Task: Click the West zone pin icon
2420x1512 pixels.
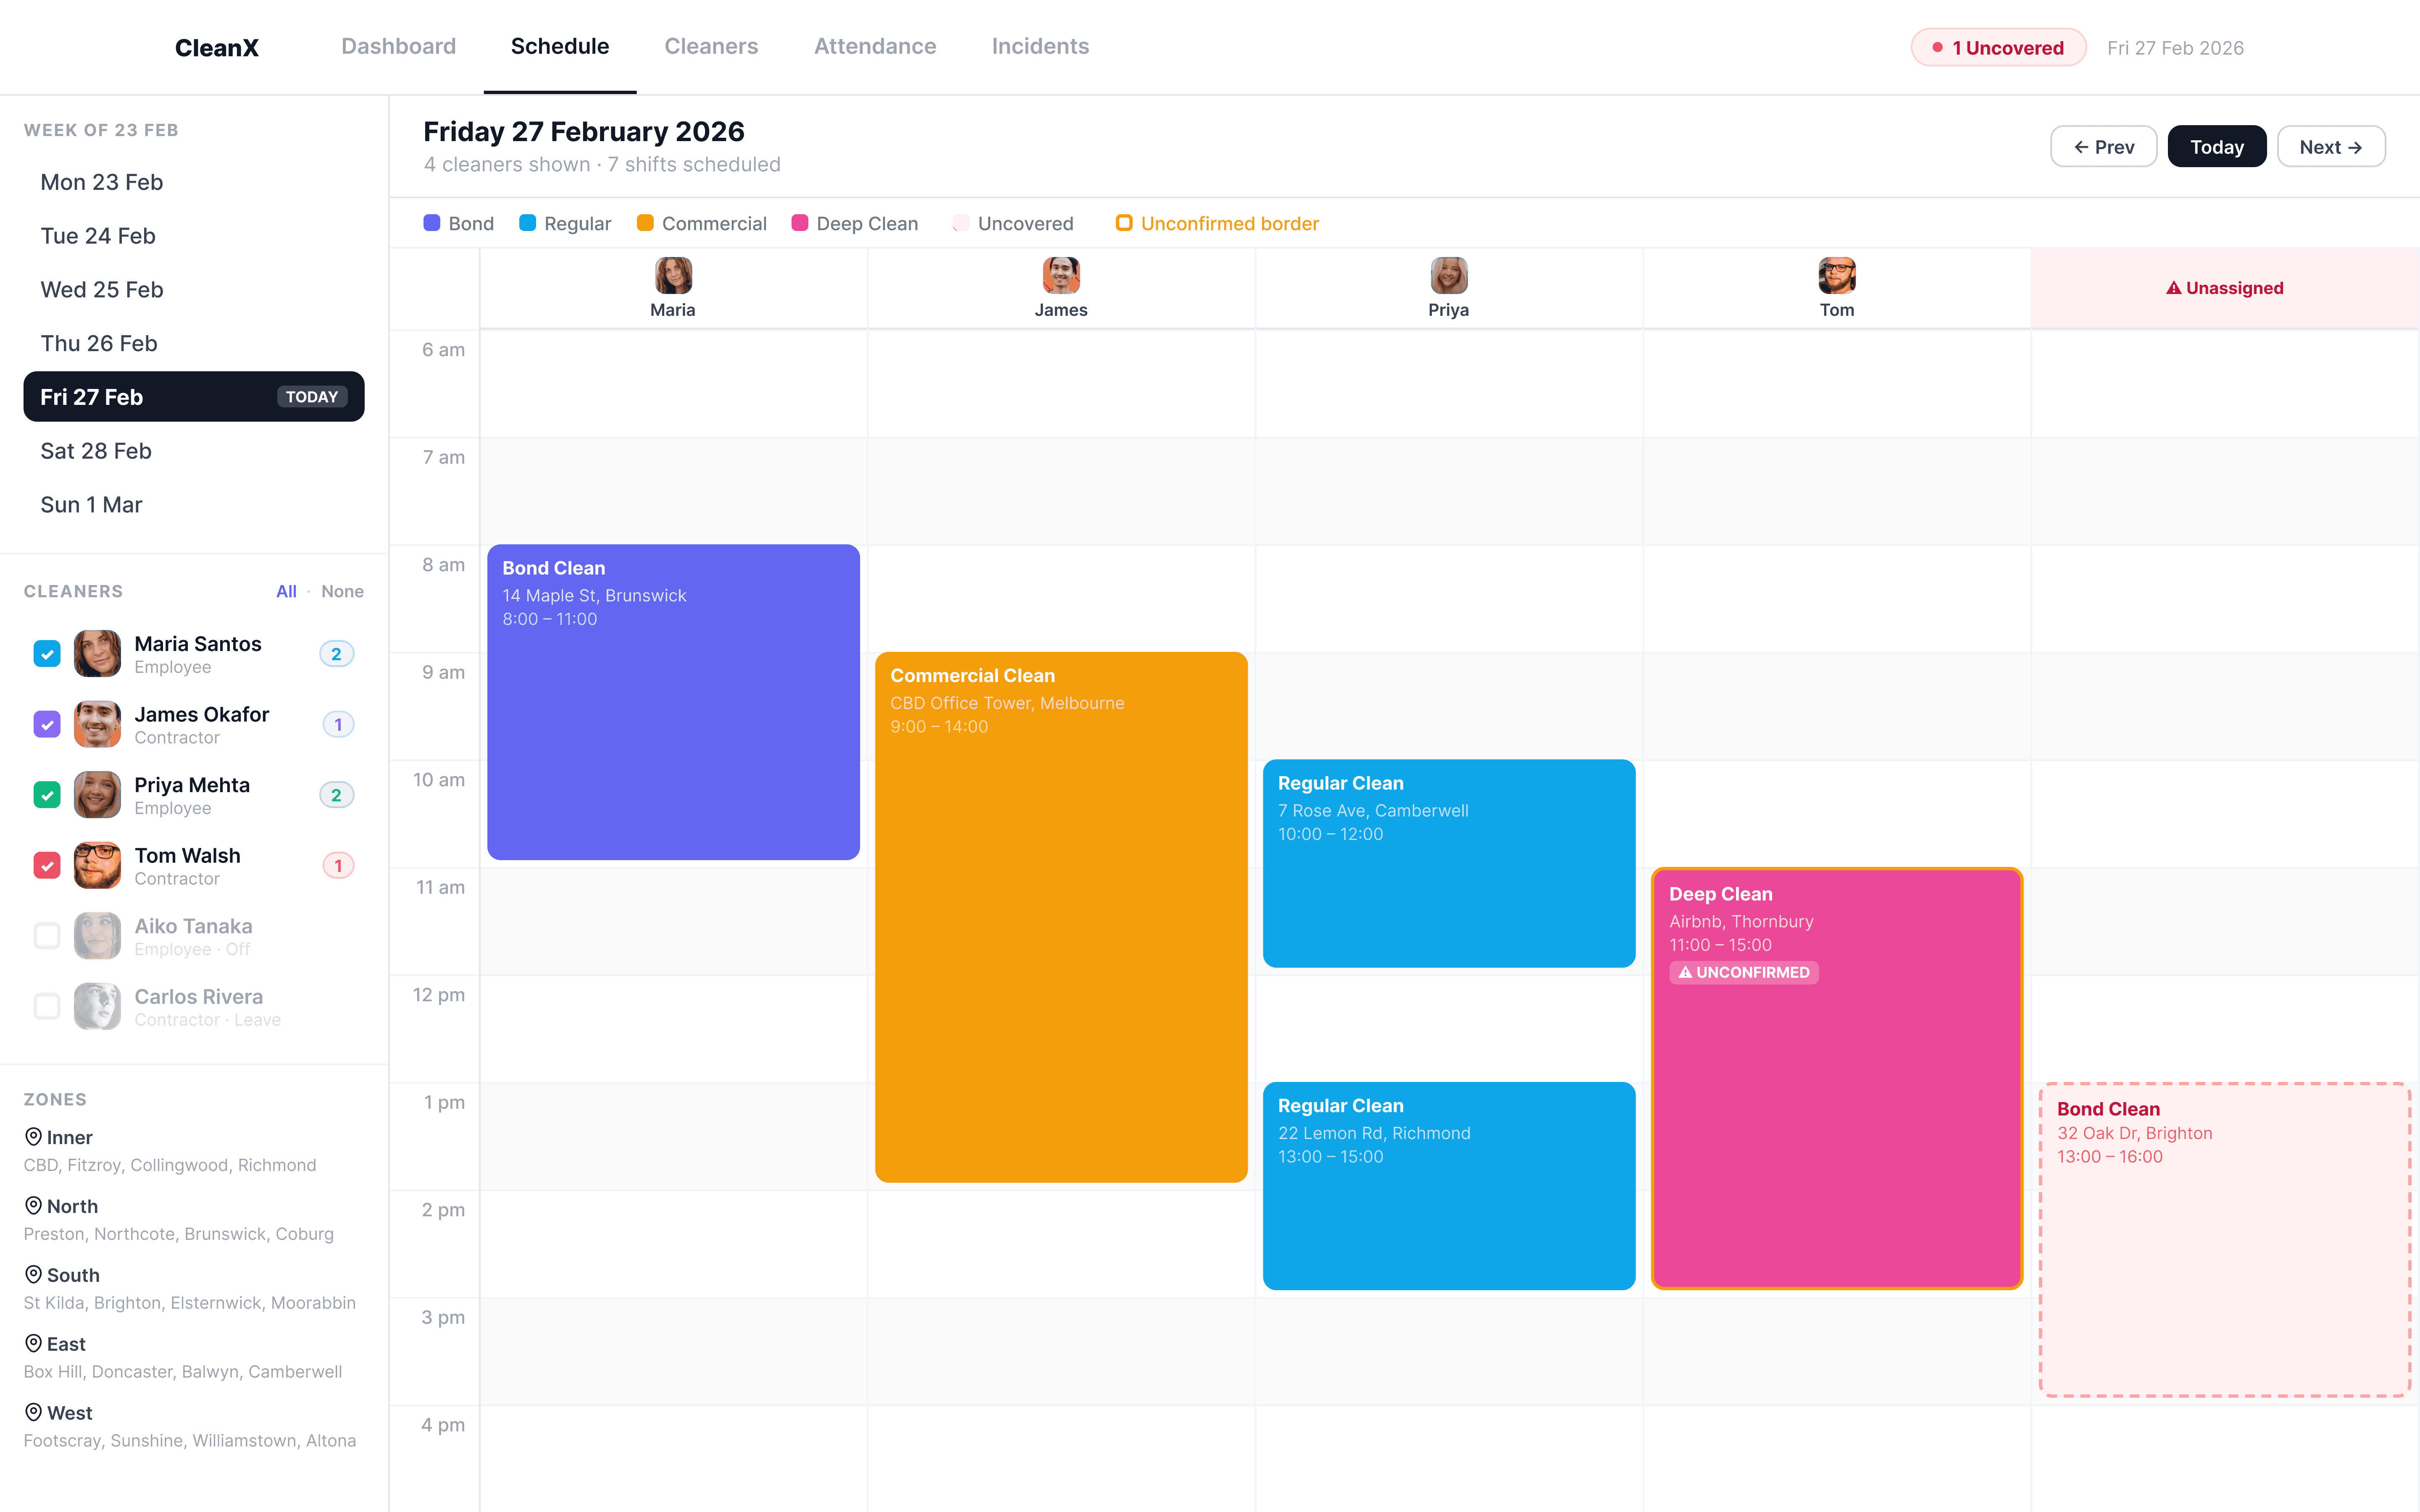Action: tap(33, 1412)
